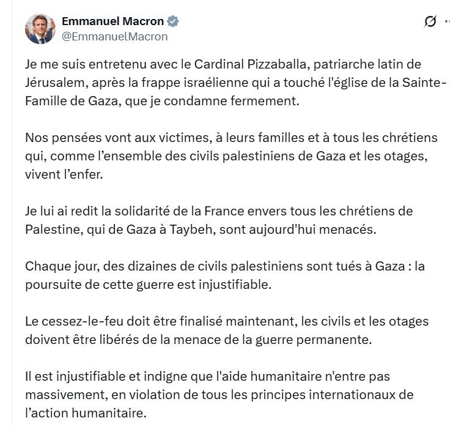
Task: Click the final line "l'action humanitaire."
Action: pyautogui.click(x=86, y=413)
